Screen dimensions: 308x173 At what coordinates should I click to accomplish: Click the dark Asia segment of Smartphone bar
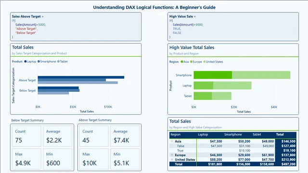tap(213, 75)
